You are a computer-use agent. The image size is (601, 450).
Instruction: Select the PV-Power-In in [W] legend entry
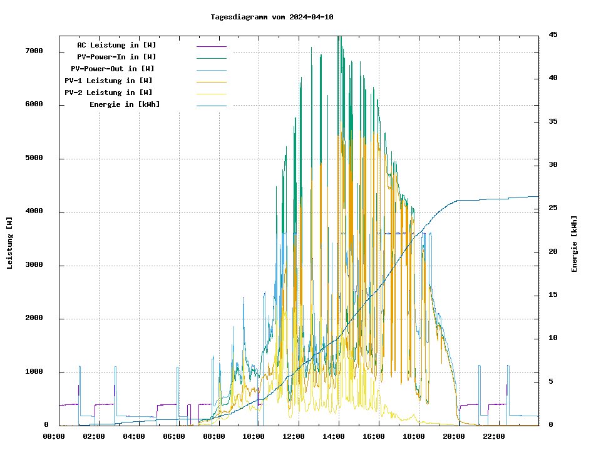(121, 57)
